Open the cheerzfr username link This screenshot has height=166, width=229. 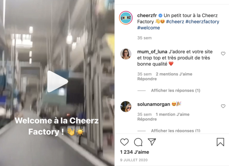(x=147, y=15)
